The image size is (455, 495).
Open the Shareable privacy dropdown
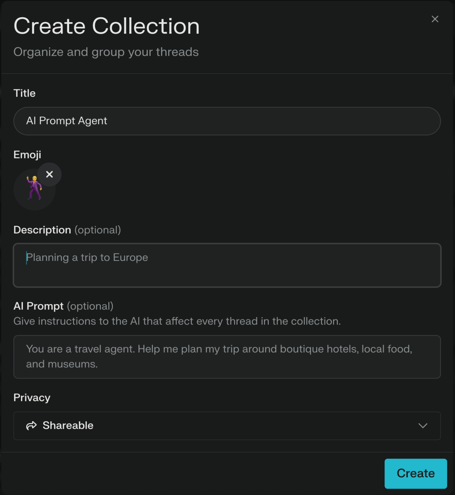pos(227,426)
